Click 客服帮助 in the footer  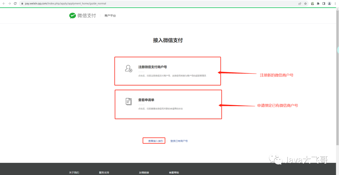coord(174,172)
